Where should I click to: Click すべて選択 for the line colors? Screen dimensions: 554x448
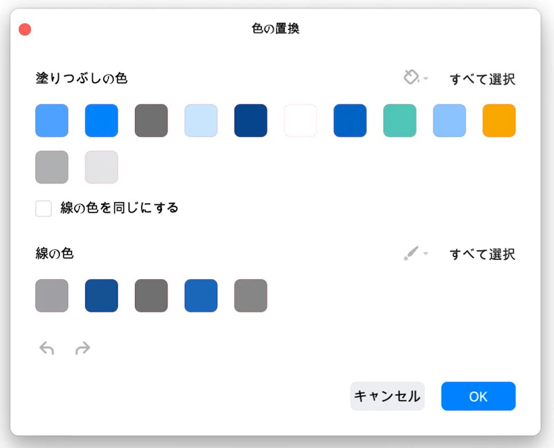(x=483, y=254)
